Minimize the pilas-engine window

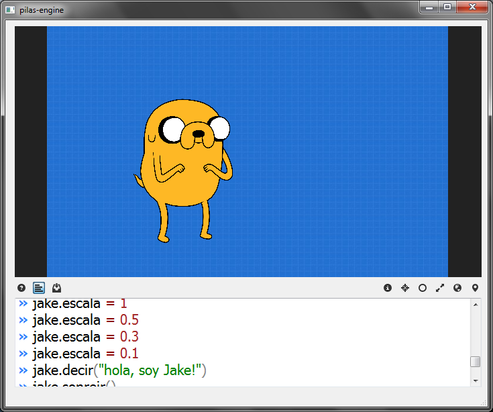[429, 7]
